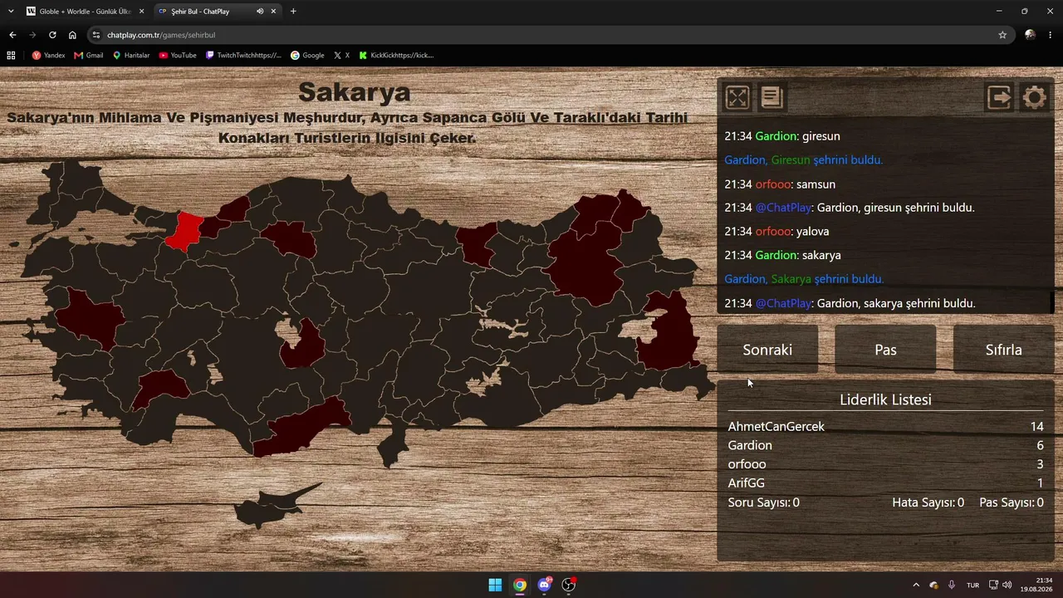Viewport: 1063px width, 598px height.
Task: Click the fullscreen expand icon in game panel
Action: click(x=737, y=98)
